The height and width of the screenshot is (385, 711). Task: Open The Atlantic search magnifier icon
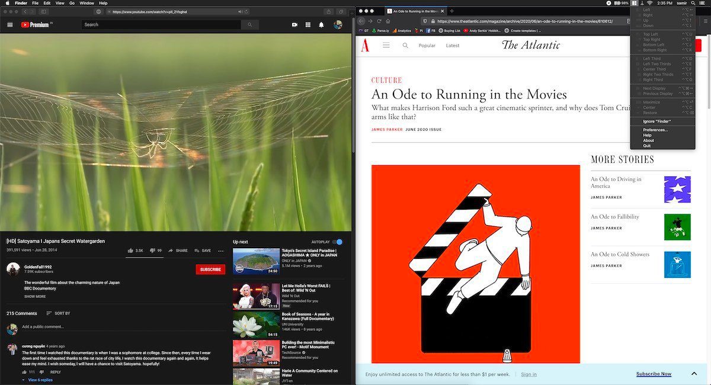(x=405, y=46)
